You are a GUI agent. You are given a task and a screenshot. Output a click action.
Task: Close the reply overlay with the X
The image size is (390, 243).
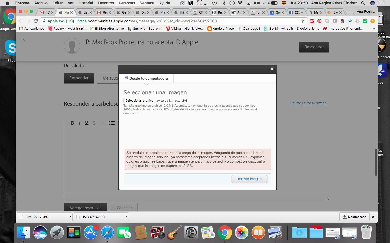(24, 40)
